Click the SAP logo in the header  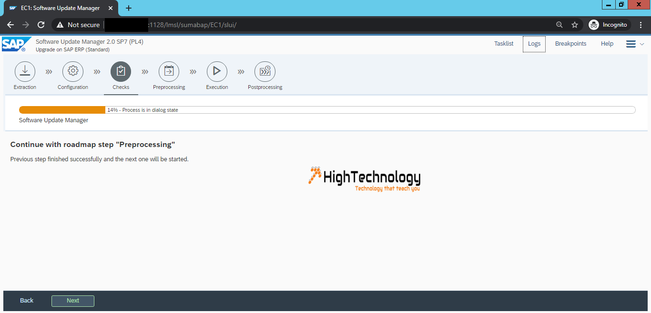[16, 44]
